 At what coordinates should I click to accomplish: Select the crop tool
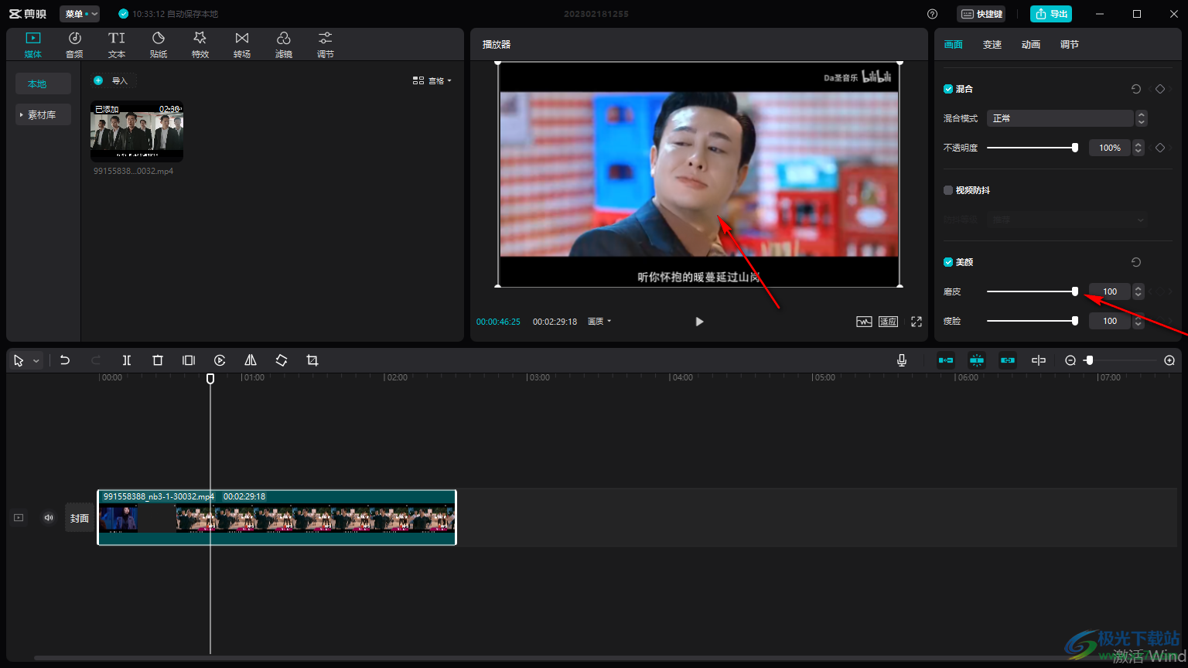pyautogui.click(x=312, y=360)
